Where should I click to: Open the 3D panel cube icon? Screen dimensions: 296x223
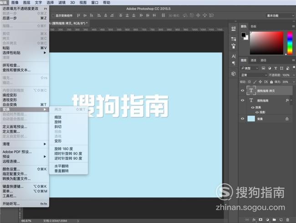point(234,73)
